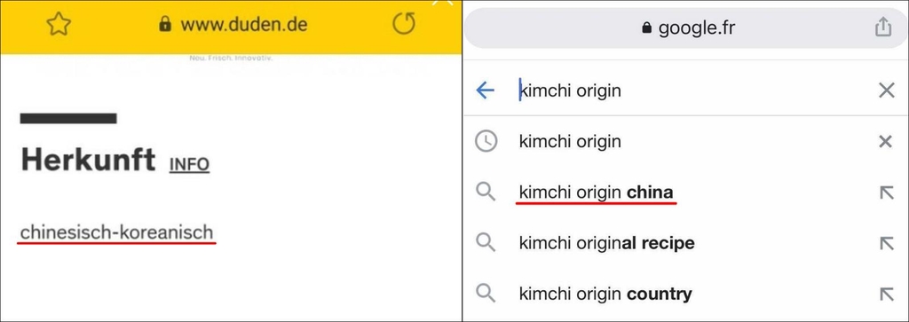Select suggestion 'kimchi origin china'
The height and width of the screenshot is (322, 909).
(596, 192)
